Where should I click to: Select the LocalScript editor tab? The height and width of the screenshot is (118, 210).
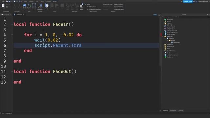click(x=19, y=14)
